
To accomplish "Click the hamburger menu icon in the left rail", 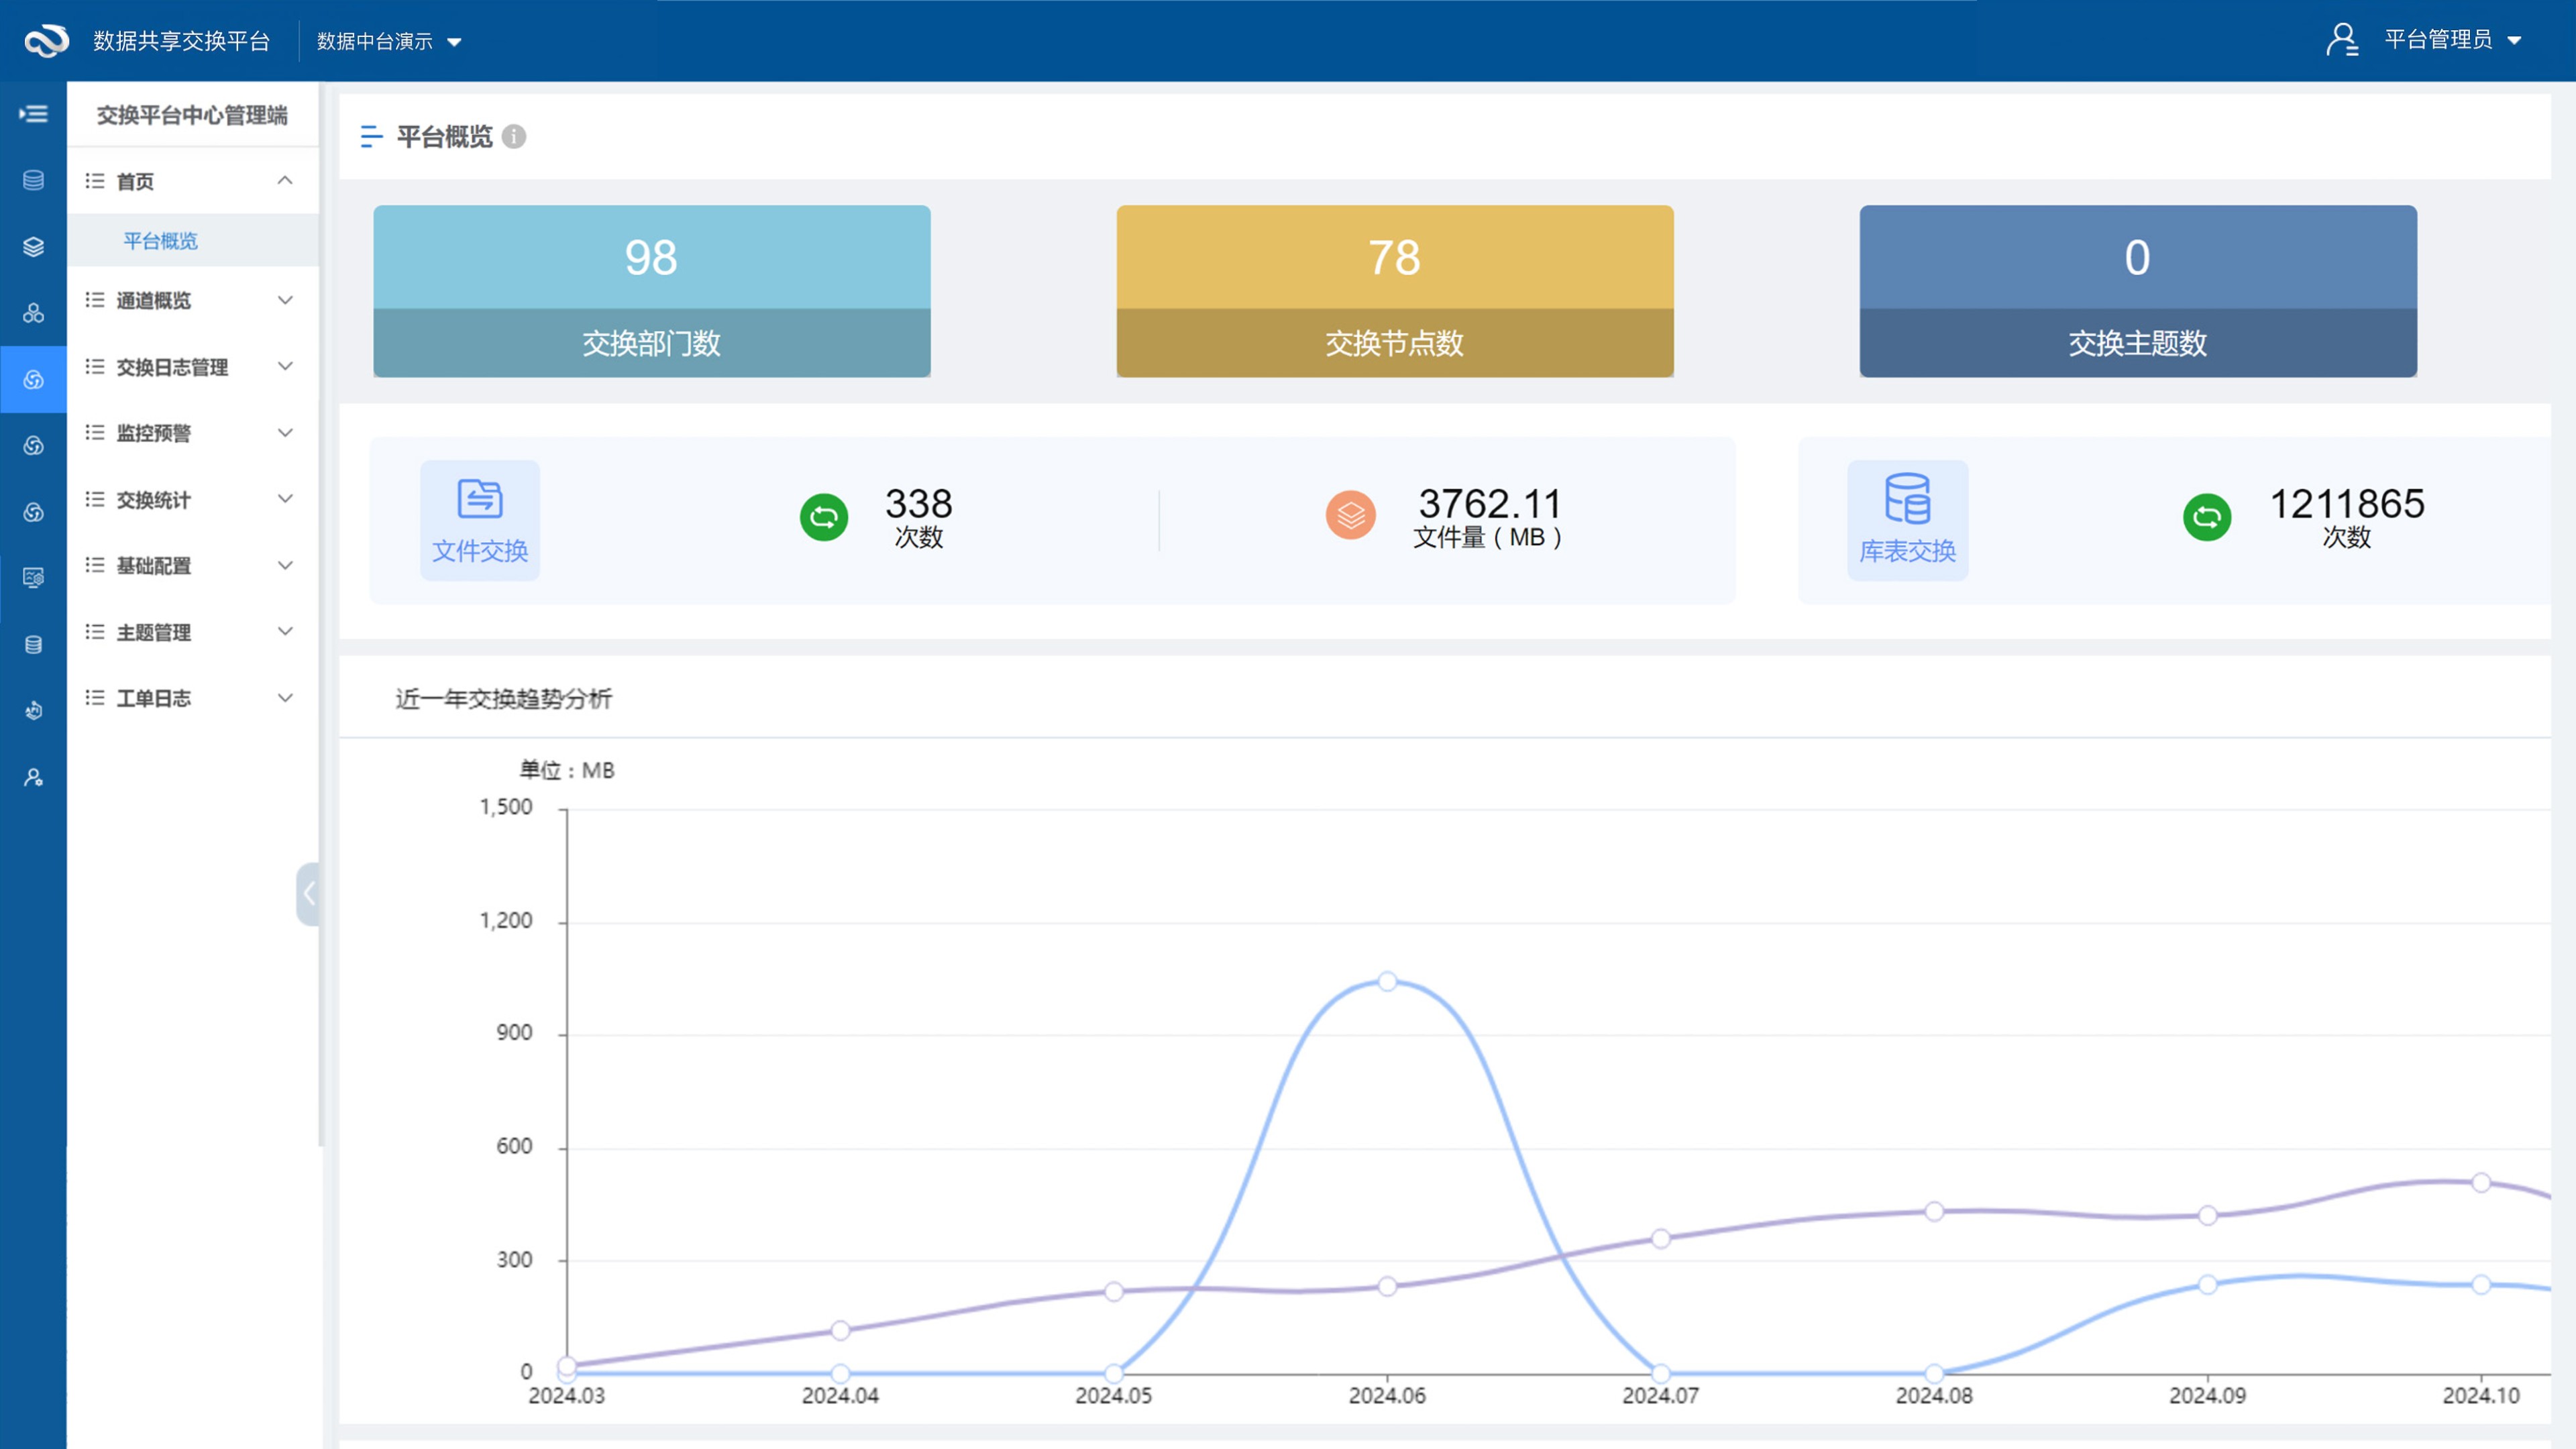I will (33, 114).
